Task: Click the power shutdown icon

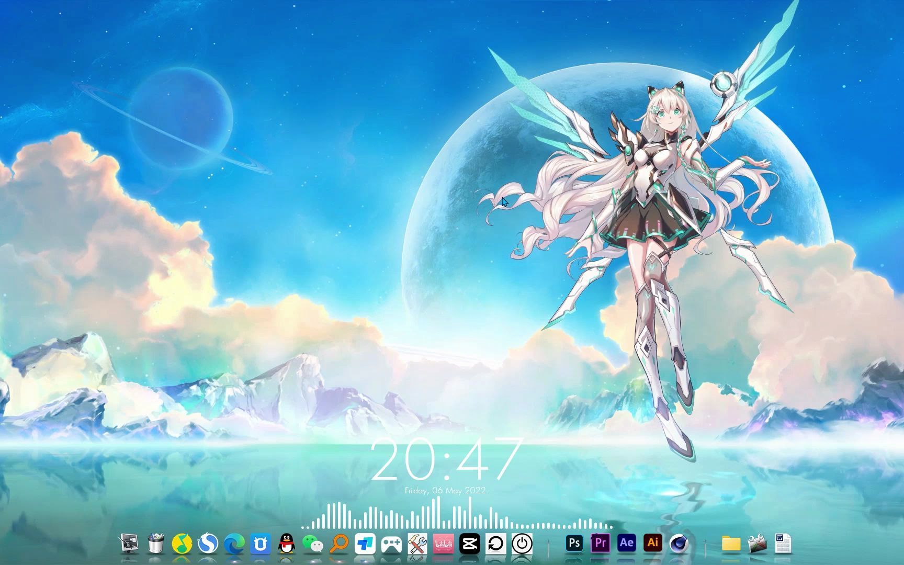Action: point(522,544)
